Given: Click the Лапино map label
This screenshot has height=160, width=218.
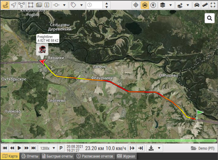Looking at the screenshot, I should (x=100, y=67).
